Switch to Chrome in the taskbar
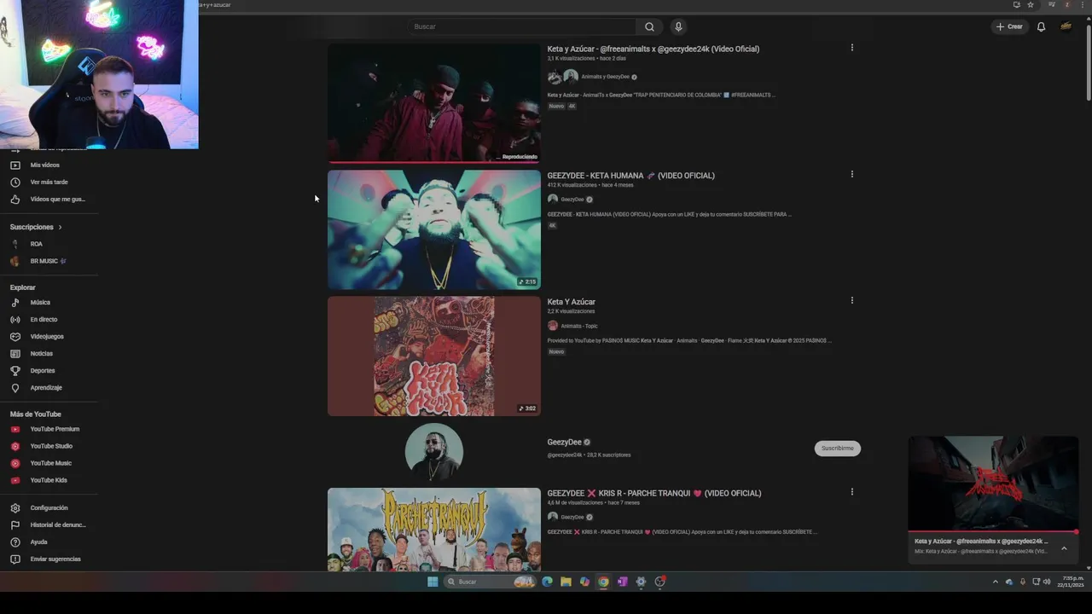 click(603, 582)
